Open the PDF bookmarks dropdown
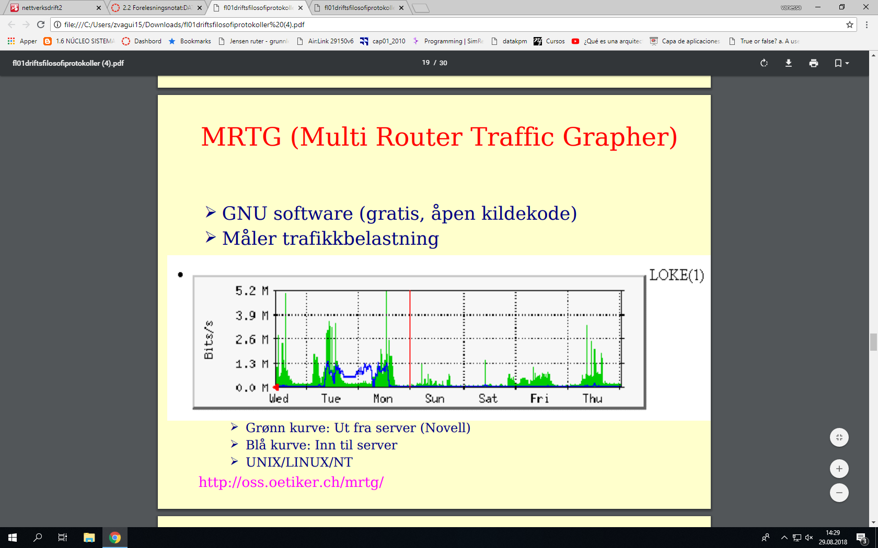Image resolution: width=878 pixels, height=548 pixels. tap(841, 63)
